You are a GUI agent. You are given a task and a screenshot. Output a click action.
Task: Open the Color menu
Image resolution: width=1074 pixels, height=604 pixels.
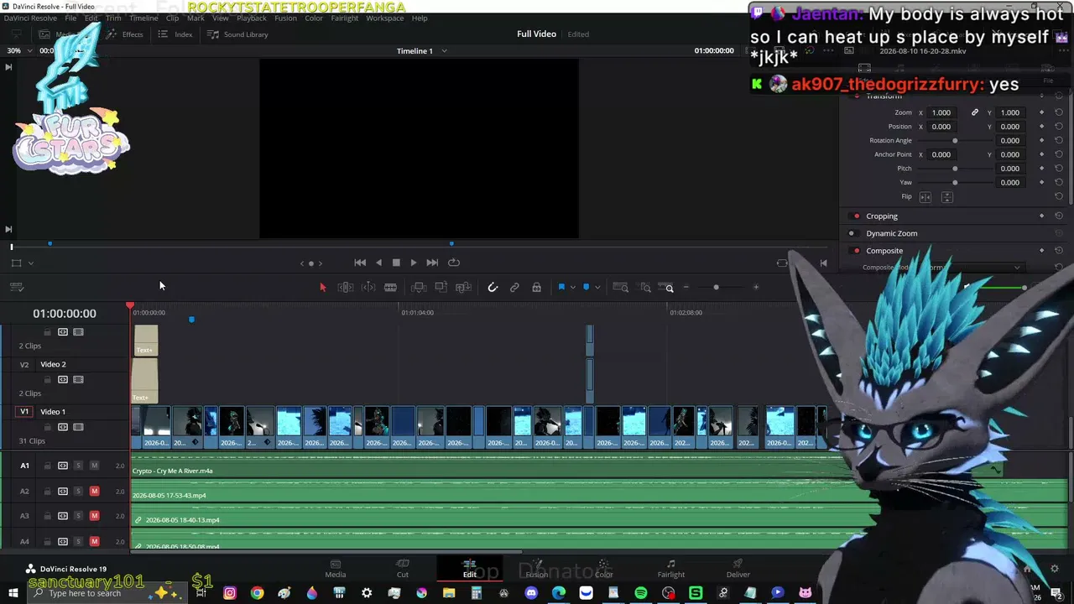tap(314, 18)
